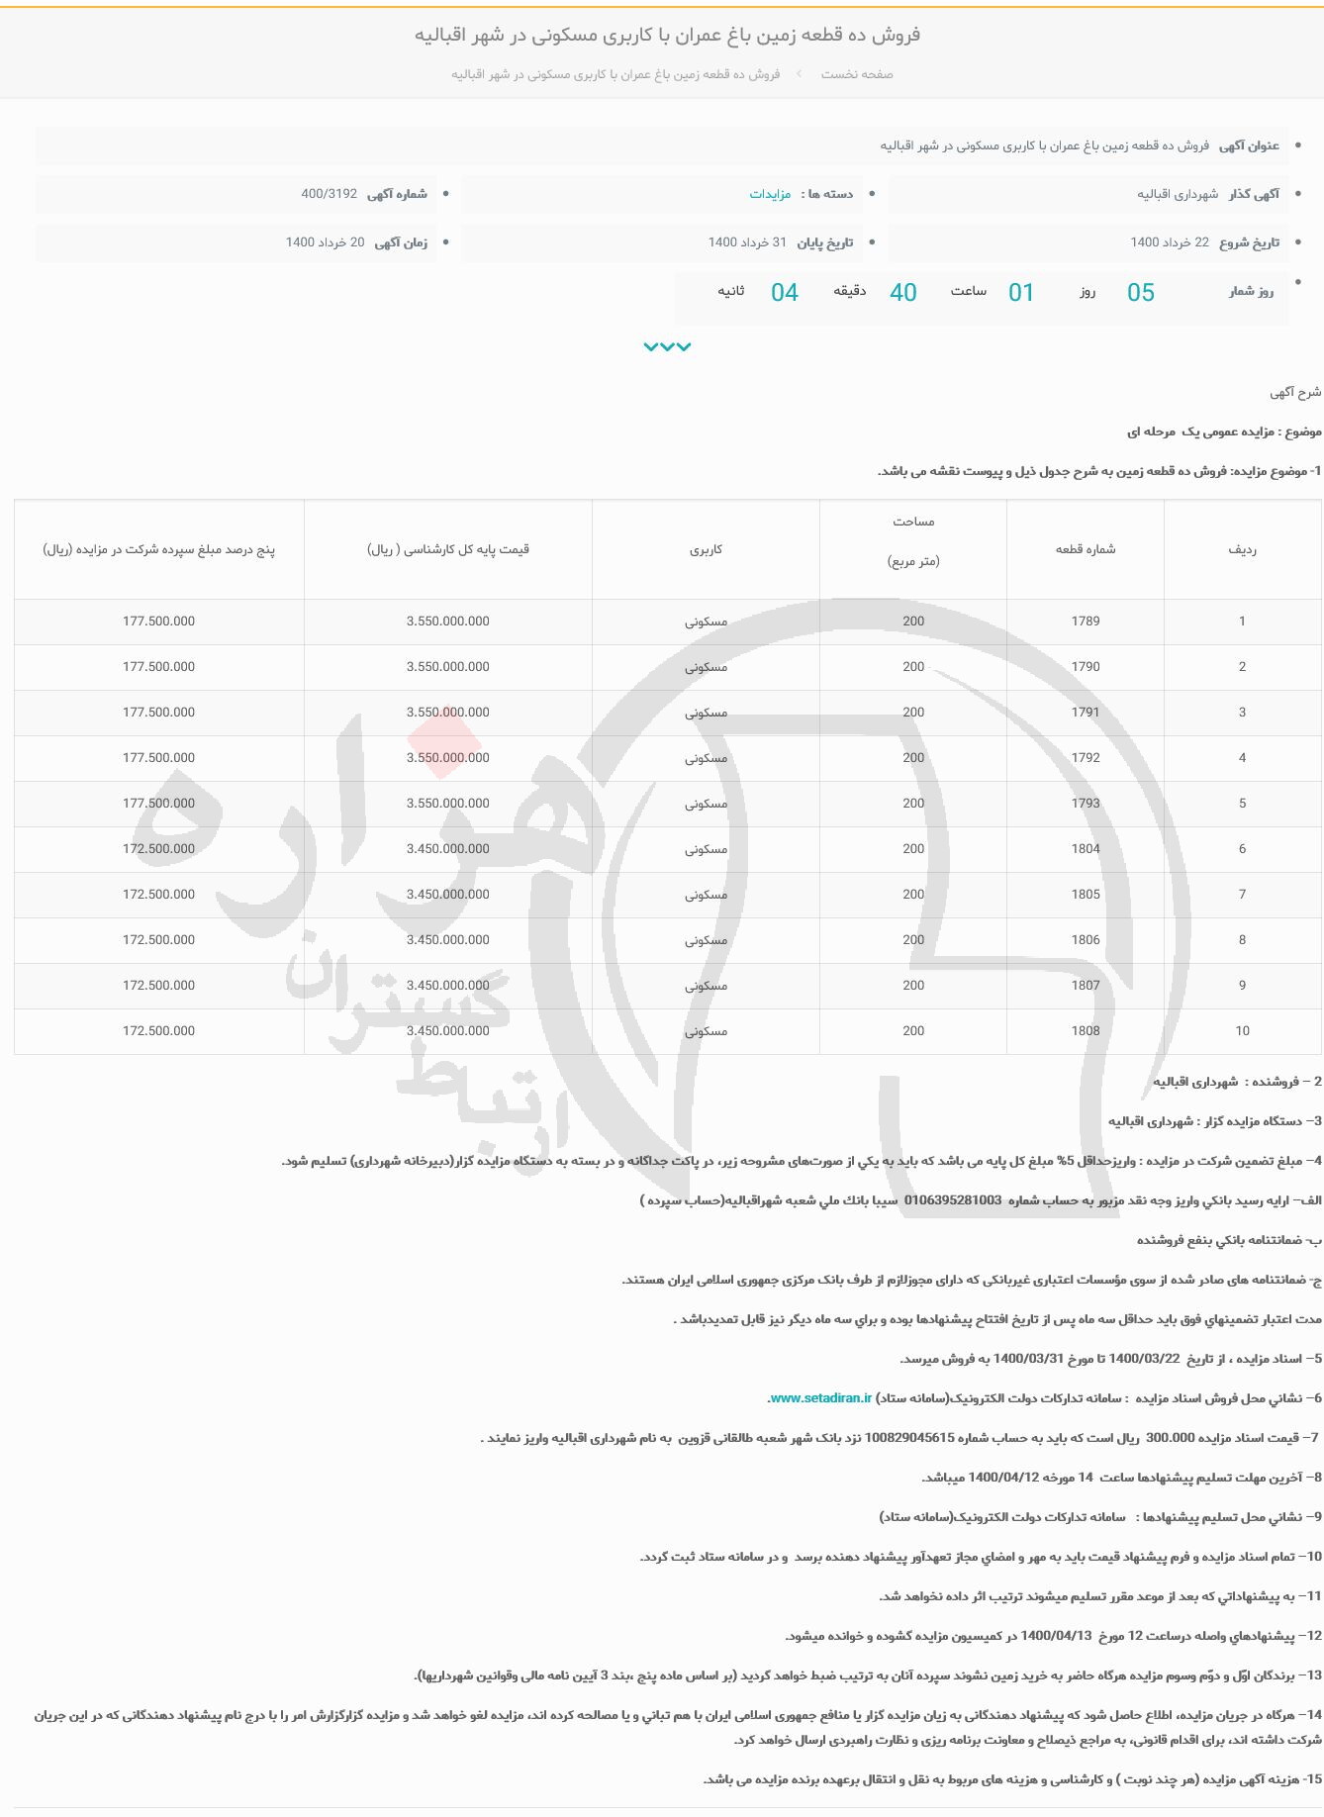Select advertiser name شهرداری اقبالیه in the header field
The image size is (1324, 1817).
pyautogui.click(x=1178, y=194)
